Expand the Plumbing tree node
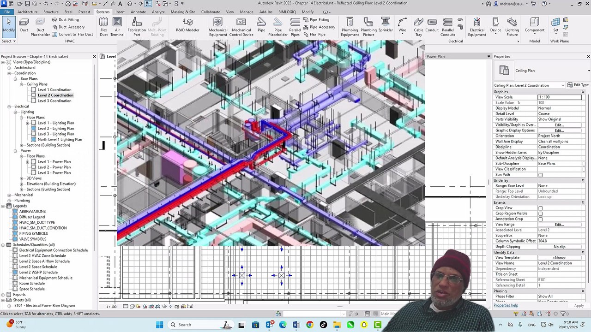The image size is (591, 332). coord(9,201)
